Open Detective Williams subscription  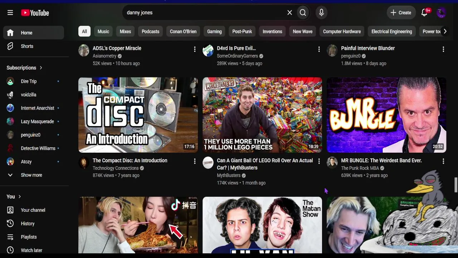click(x=34, y=148)
